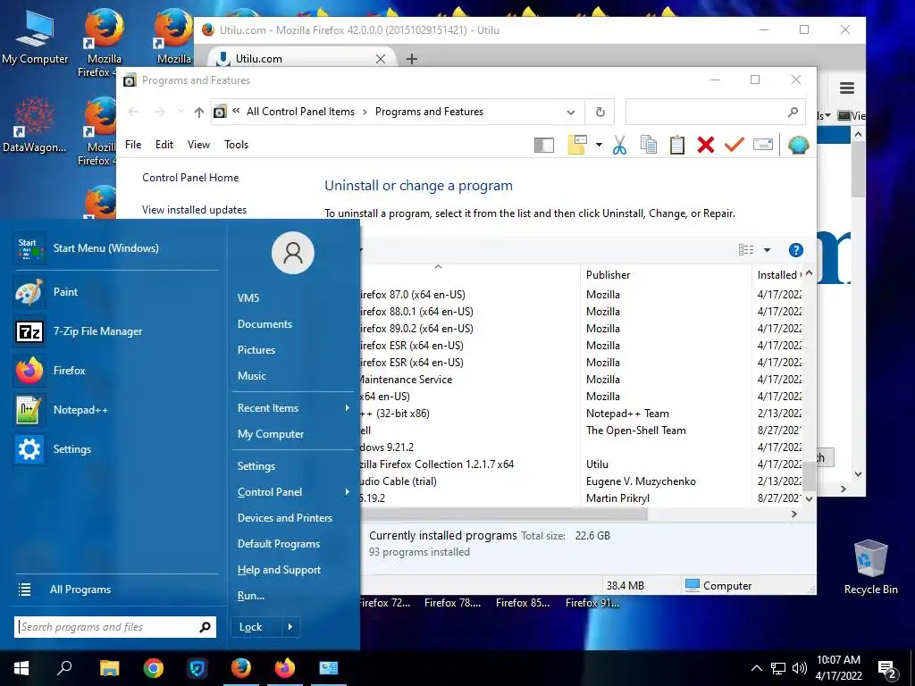Select the Open-Shell Team program row
The image size is (915, 686).
pyautogui.click(x=581, y=430)
